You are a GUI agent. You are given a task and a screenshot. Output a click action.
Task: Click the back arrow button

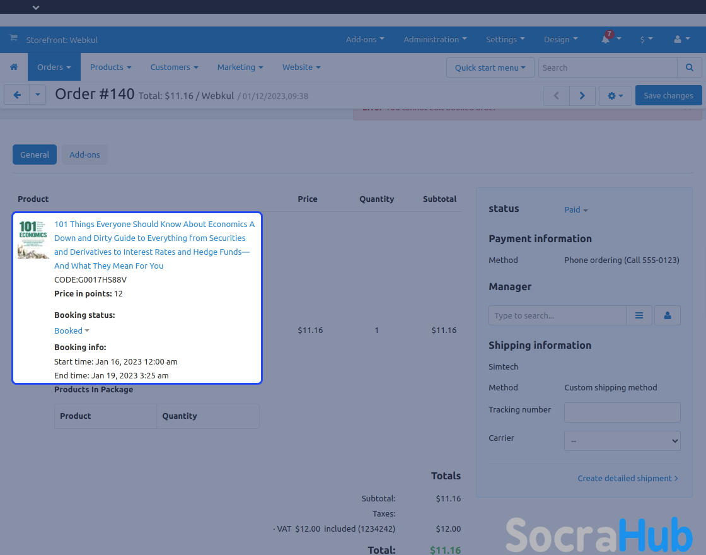17,95
